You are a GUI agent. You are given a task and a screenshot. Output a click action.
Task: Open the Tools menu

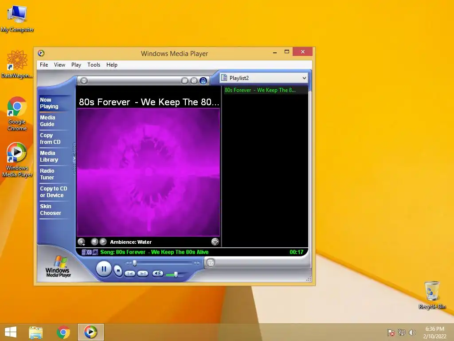(94, 65)
